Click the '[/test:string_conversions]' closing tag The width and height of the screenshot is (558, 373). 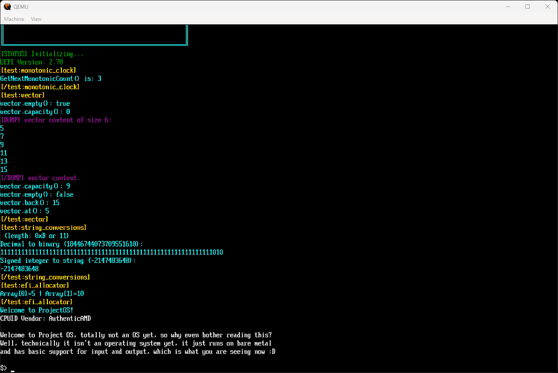45,277
